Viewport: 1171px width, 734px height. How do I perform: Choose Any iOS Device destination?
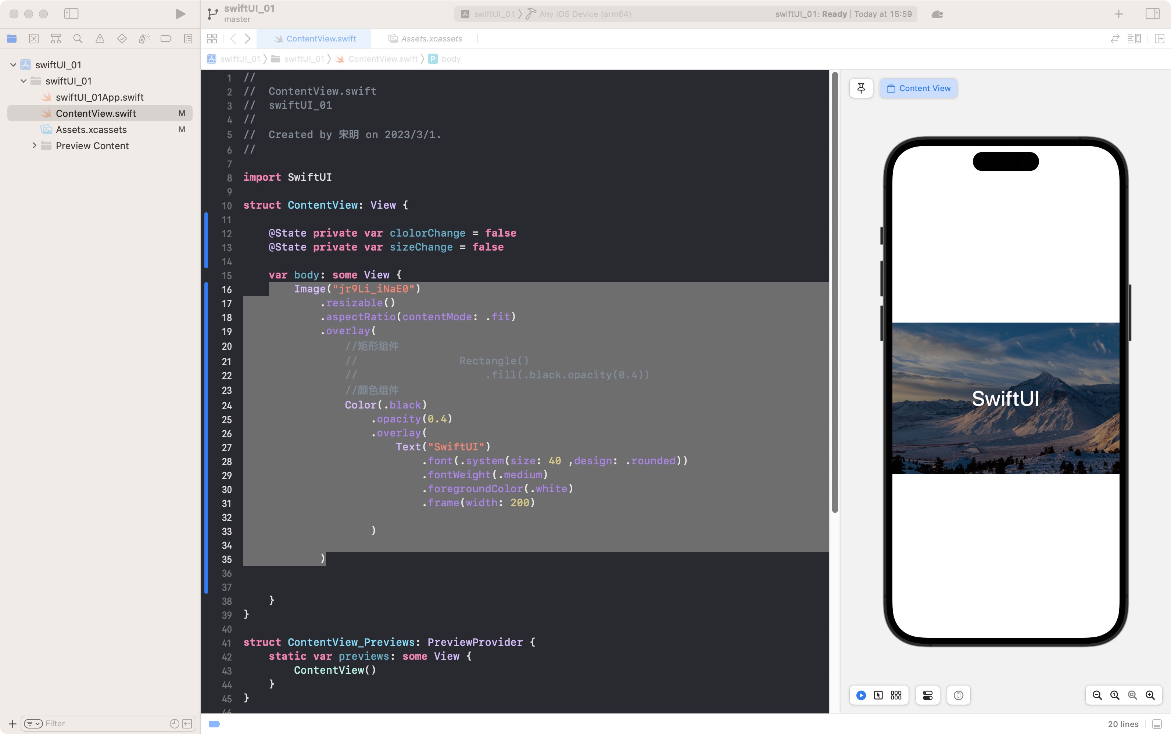(x=579, y=14)
